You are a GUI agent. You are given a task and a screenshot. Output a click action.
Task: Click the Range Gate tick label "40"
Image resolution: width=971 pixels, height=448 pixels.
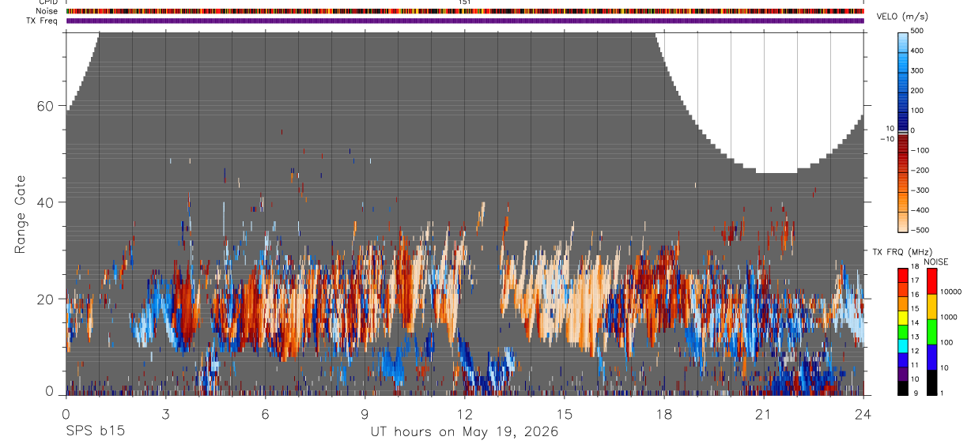tap(46, 202)
